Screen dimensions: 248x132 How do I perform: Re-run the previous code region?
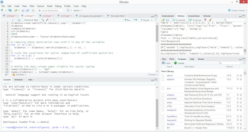point(136,20)
